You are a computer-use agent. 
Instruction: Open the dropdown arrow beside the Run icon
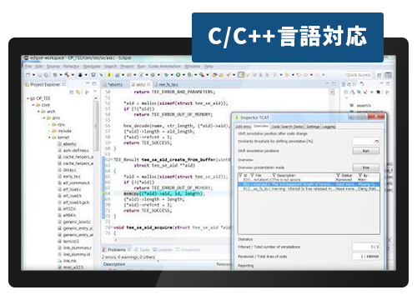click(x=183, y=75)
